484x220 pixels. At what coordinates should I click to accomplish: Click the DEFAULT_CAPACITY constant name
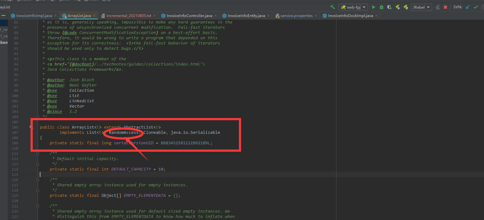131,169
